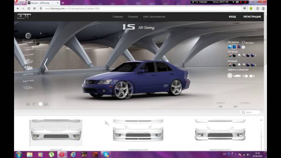Open the recorder dropdown arrow

tap(233, 2)
